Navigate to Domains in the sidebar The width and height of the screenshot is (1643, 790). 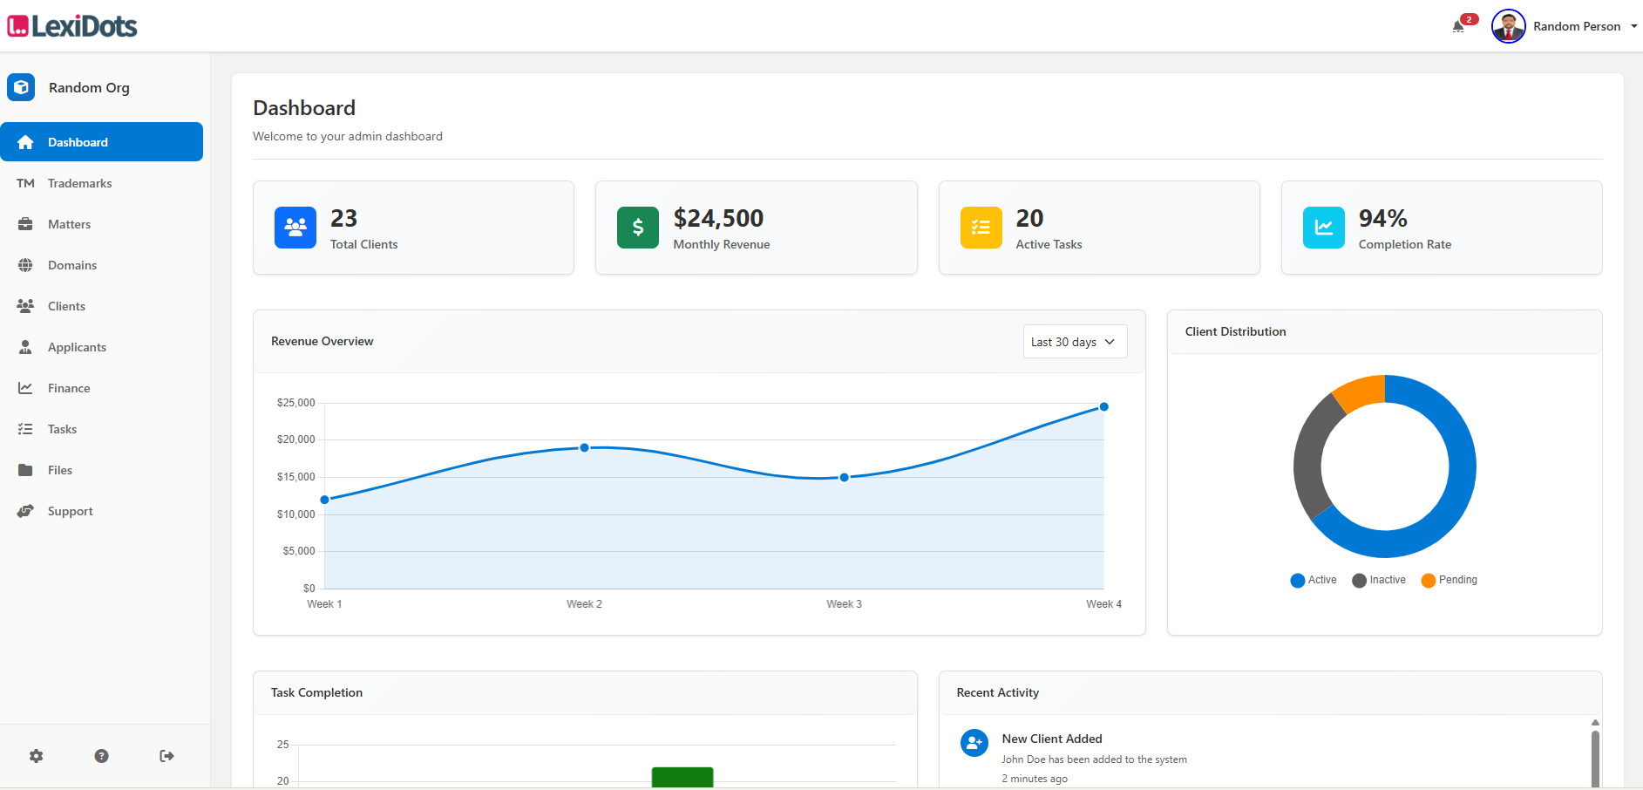point(101,265)
